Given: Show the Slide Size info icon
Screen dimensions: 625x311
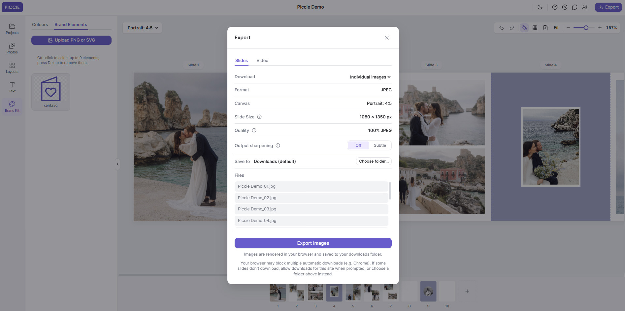Looking at the screenshot, I should [x=259, y=117].
